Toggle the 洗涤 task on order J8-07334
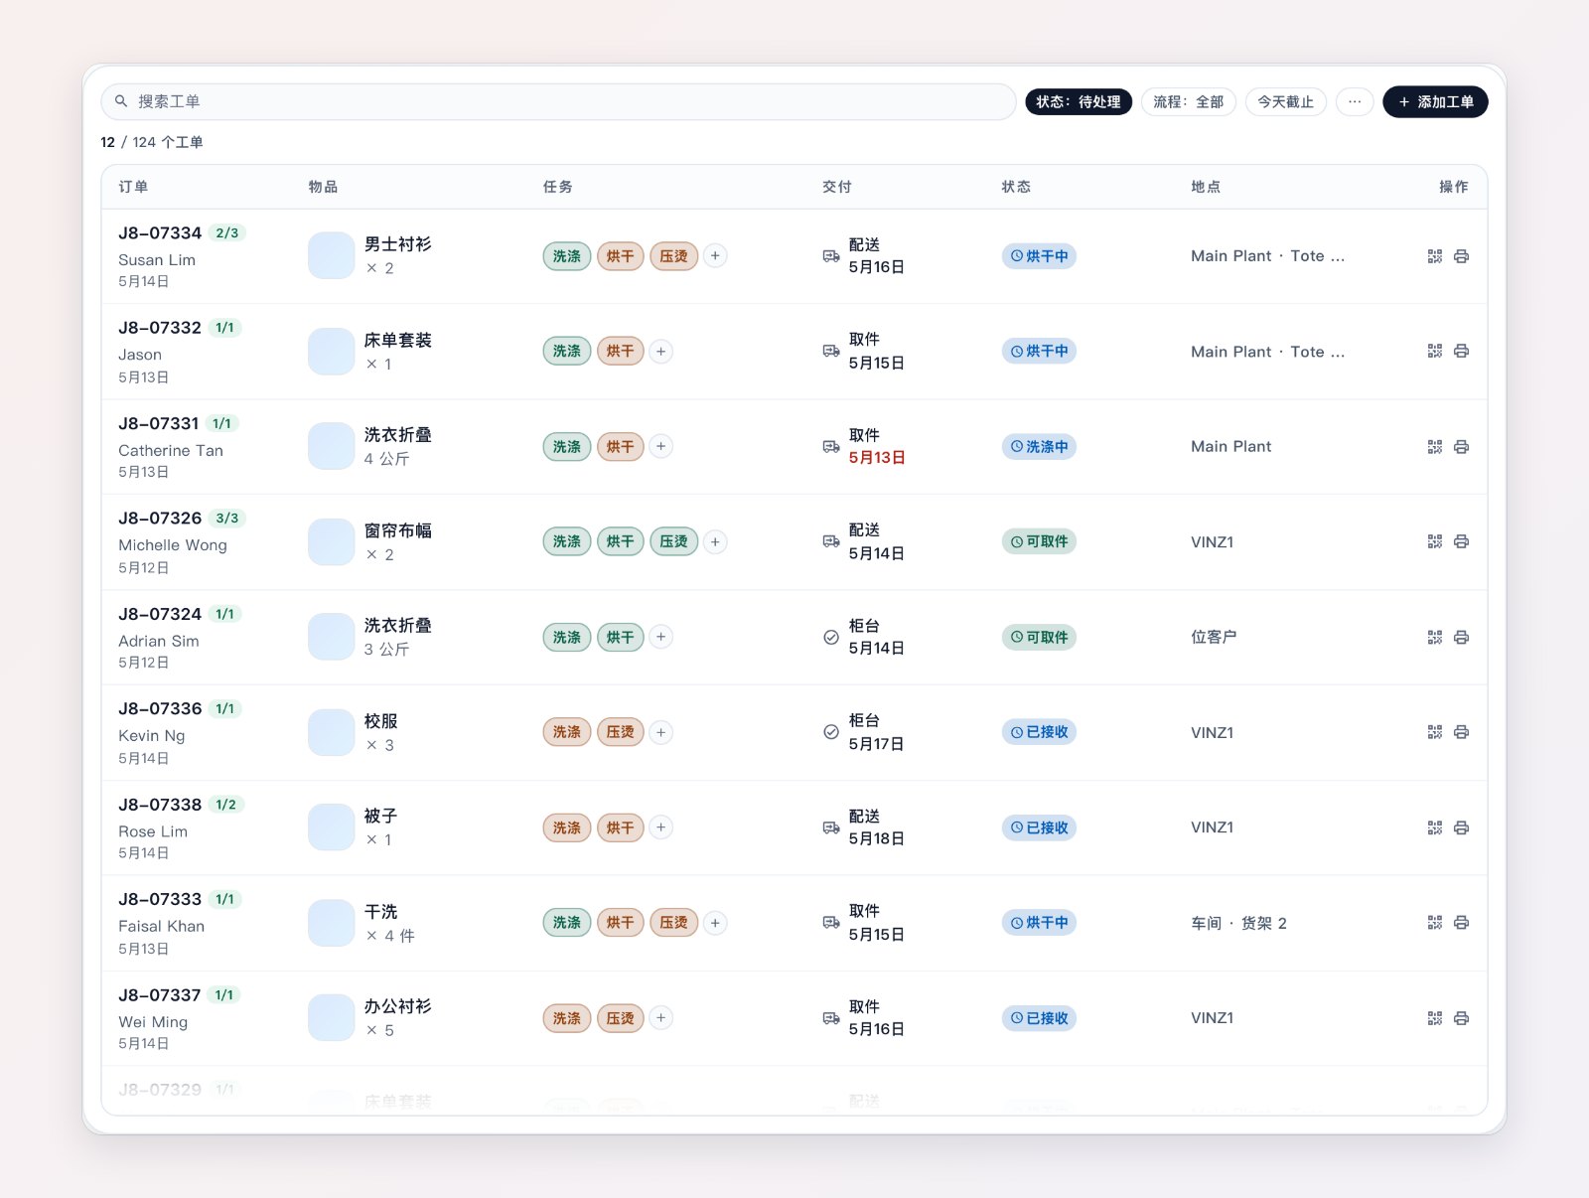 pos(567,256)
